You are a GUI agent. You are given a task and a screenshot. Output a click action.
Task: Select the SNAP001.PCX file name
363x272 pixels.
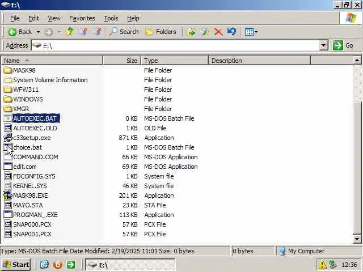tap(32, 234)
